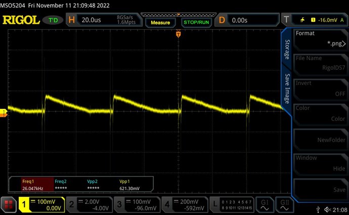Click the yellow channel 1 ground level marker

coord(4,111)
